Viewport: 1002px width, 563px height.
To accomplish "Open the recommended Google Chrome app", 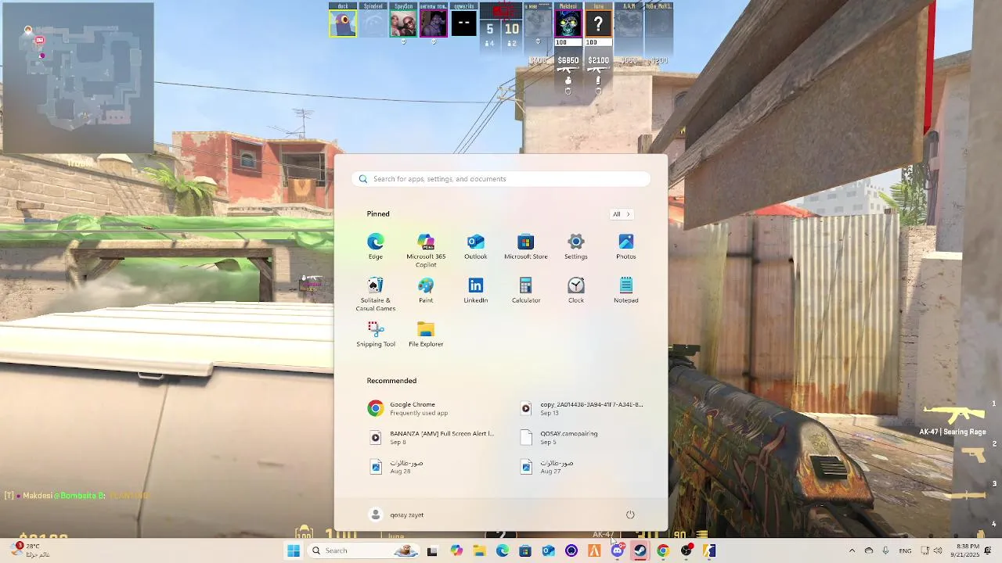I will 425,408.
